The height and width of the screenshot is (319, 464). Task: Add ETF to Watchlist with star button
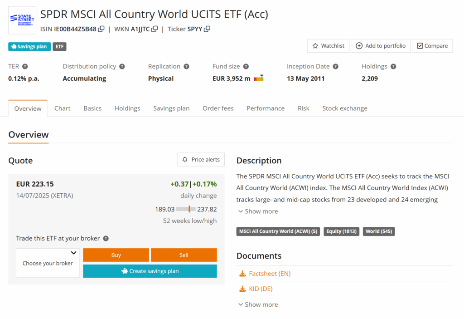point(328,46)
